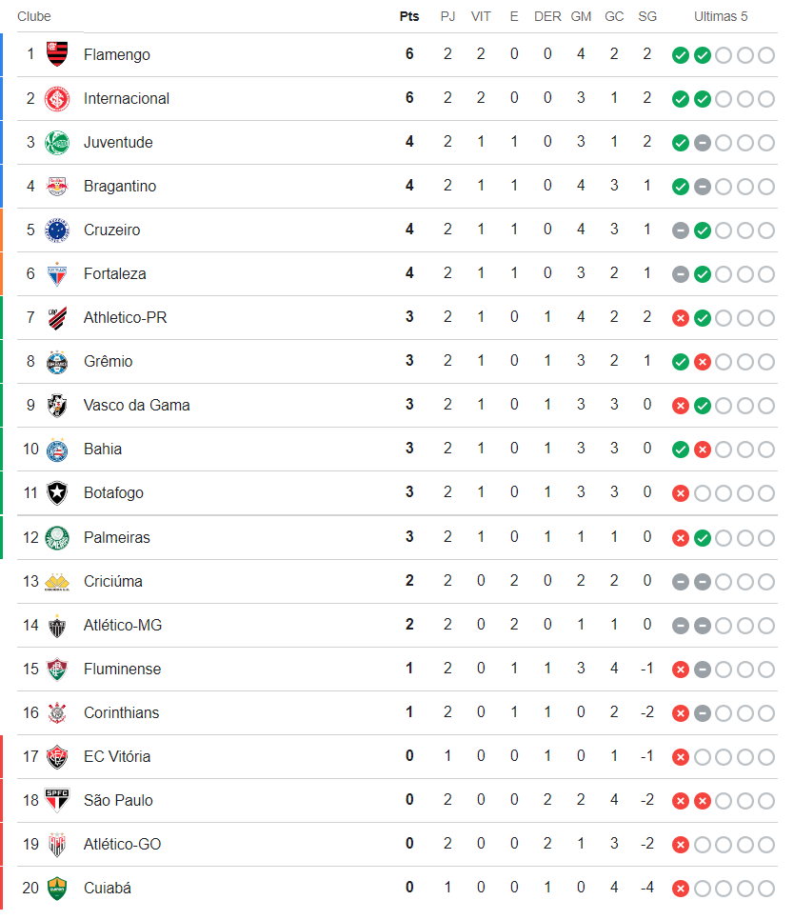Image resolution: width=794 pixels, height=920 pixels.
Task: Click the Cruzeiro team crest
Action: (x=58, y=230)
